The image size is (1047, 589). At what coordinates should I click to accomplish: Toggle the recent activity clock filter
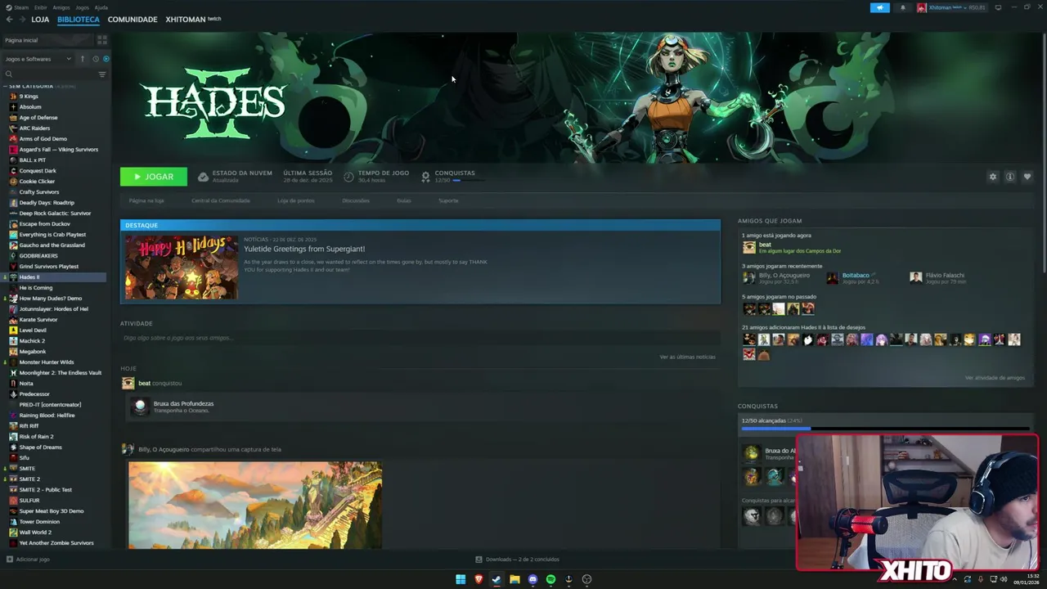(95, 59)
